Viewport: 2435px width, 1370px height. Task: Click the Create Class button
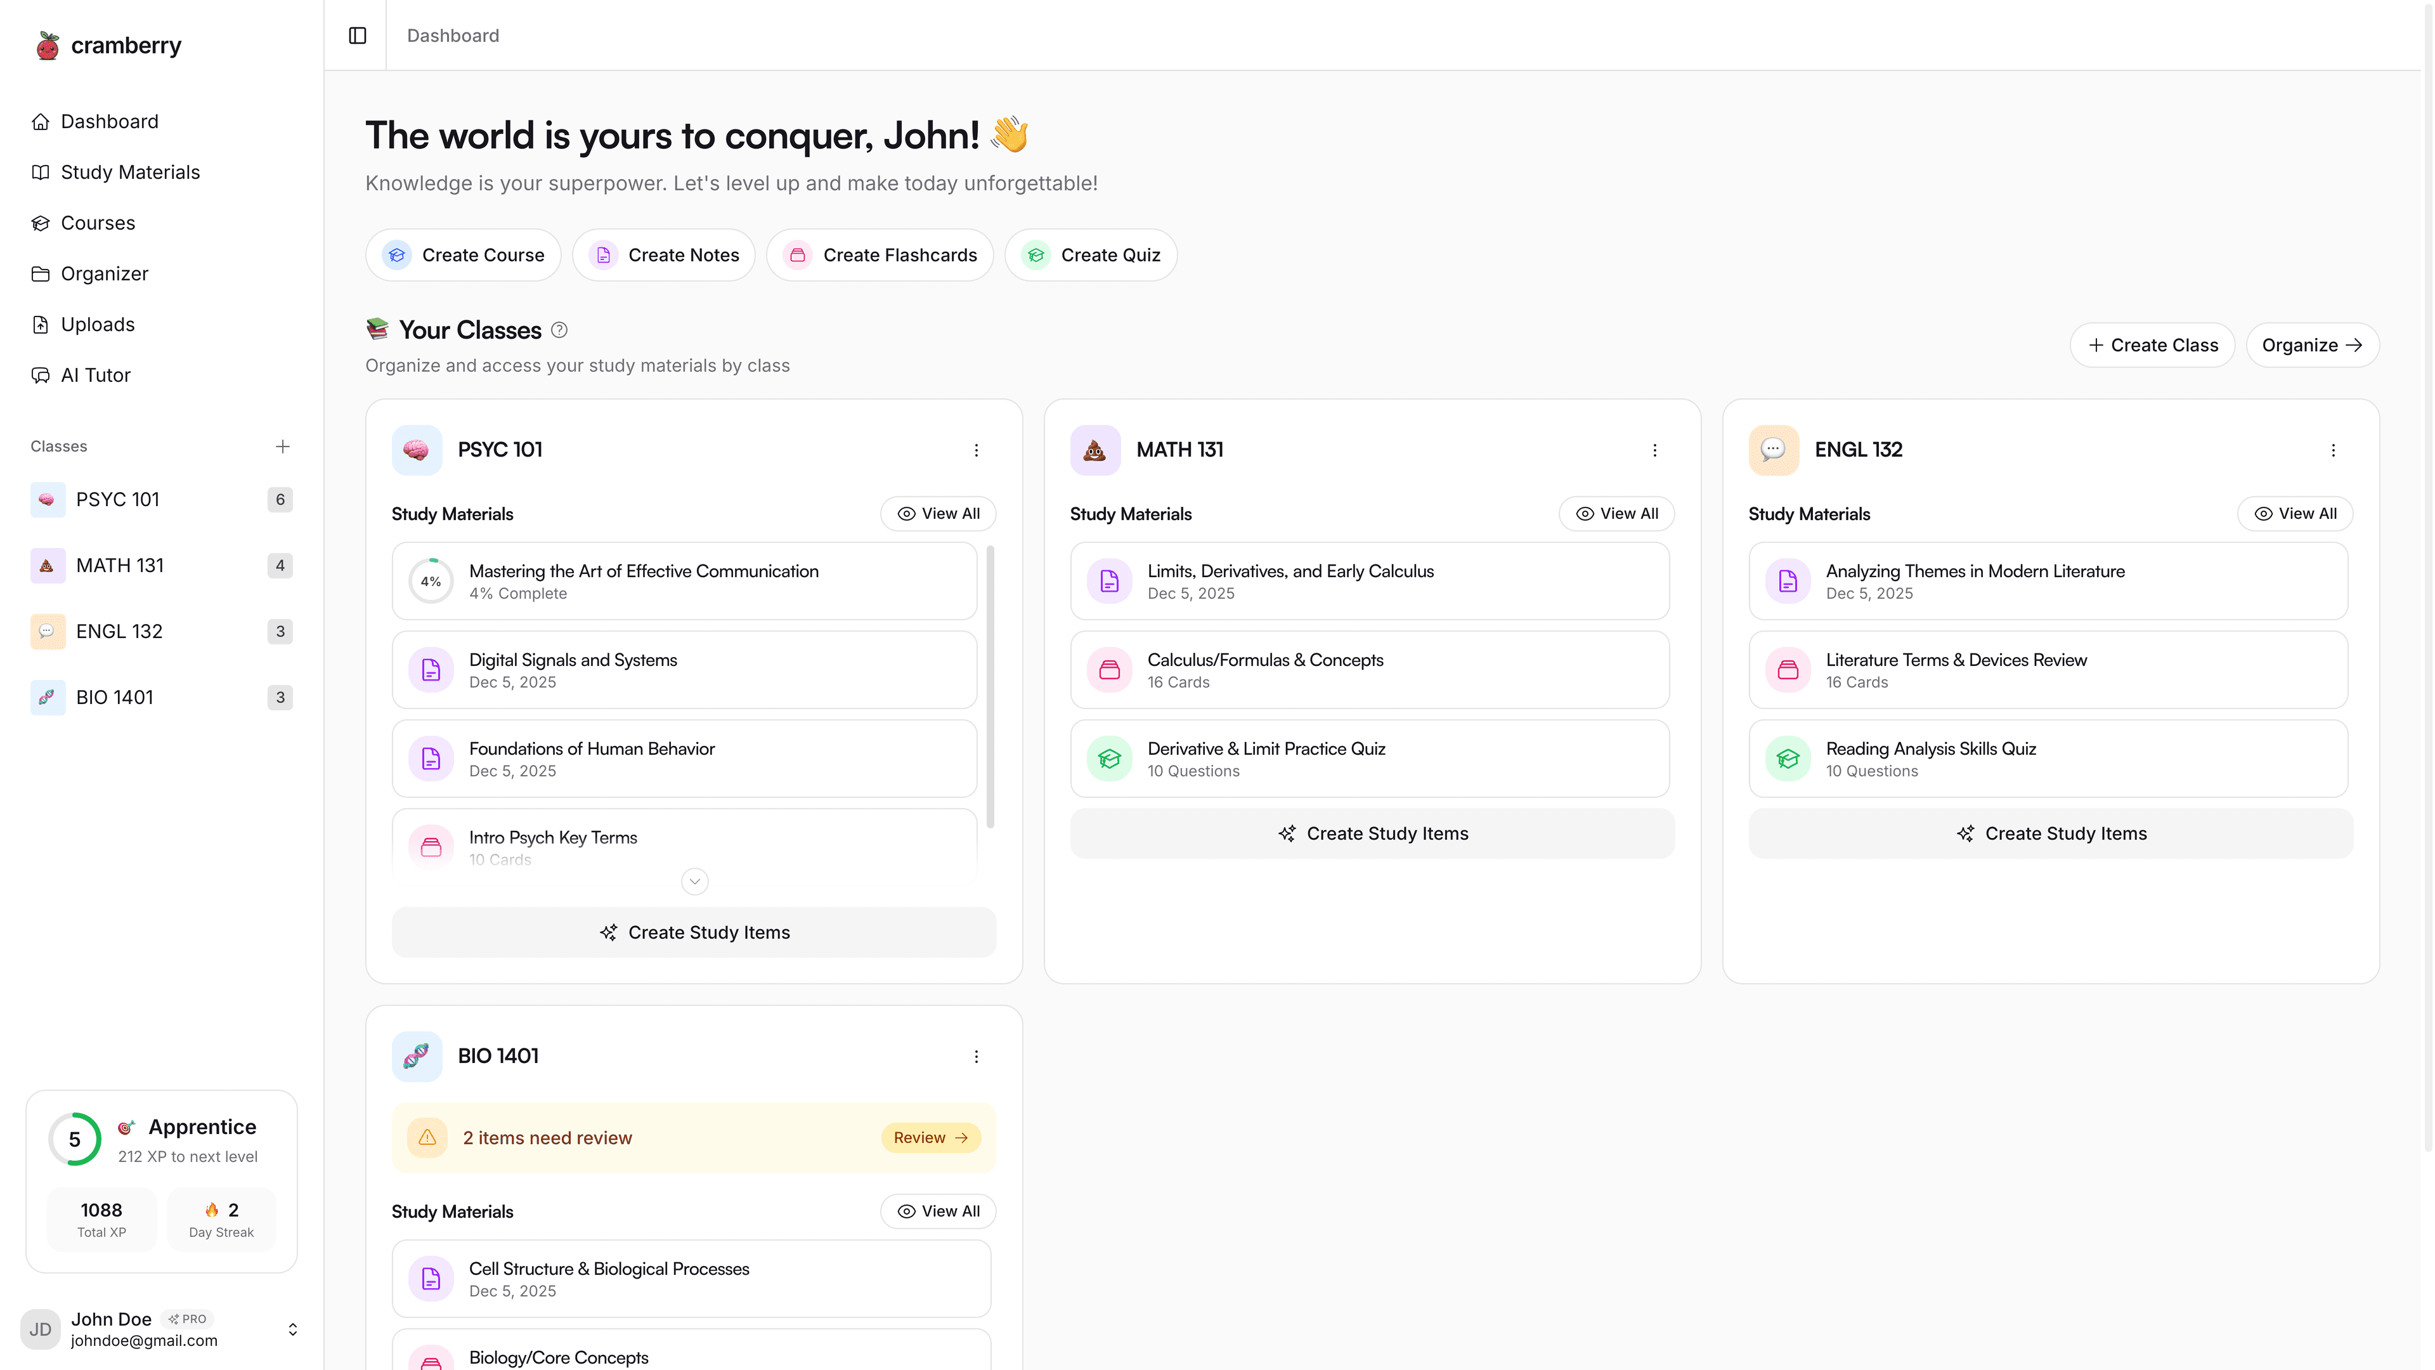tap(2152, 344)
